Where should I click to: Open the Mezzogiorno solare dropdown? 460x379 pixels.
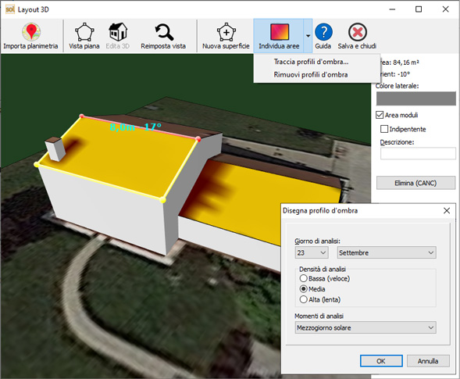click(x=366, y=327)
